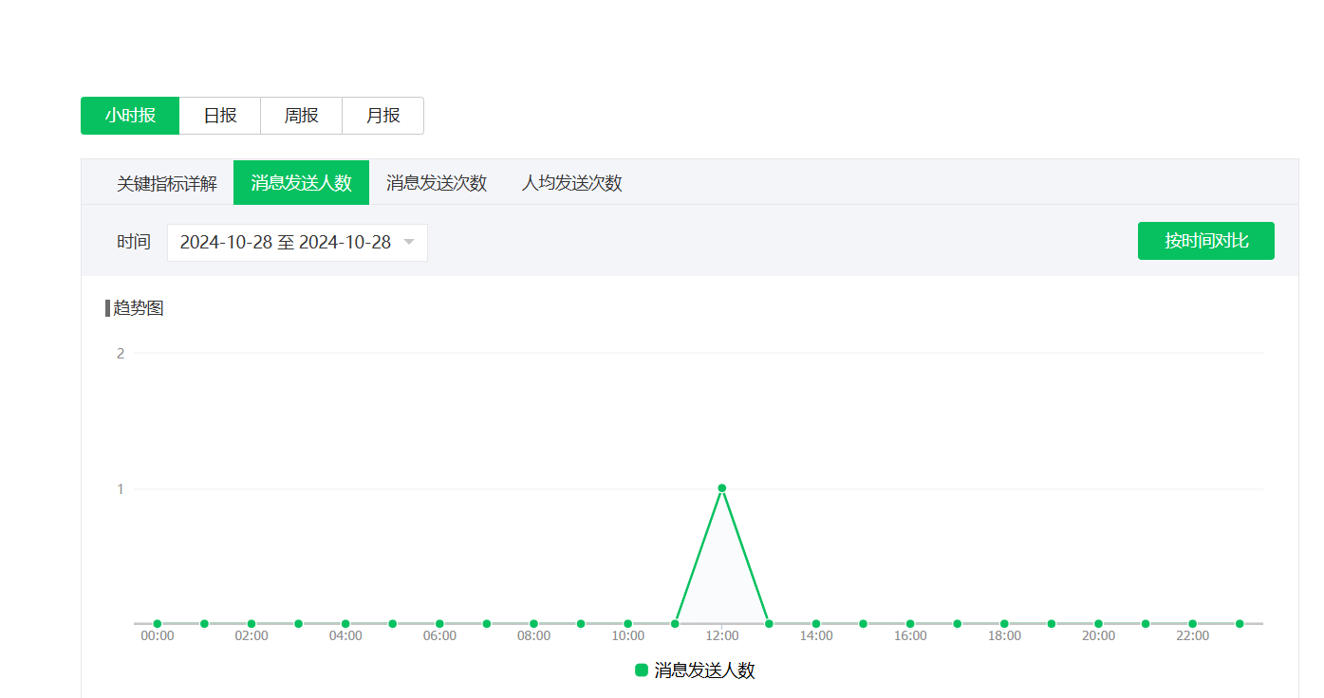The height and width of the screenshot is (698, 1324).
Task: Open the 周报 weekly report tab
Action: coord(301,116)
